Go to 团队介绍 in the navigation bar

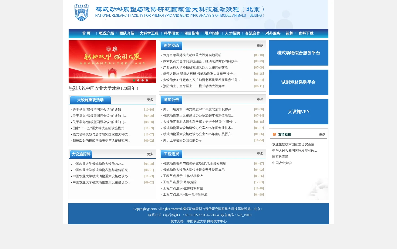point(127,33)
